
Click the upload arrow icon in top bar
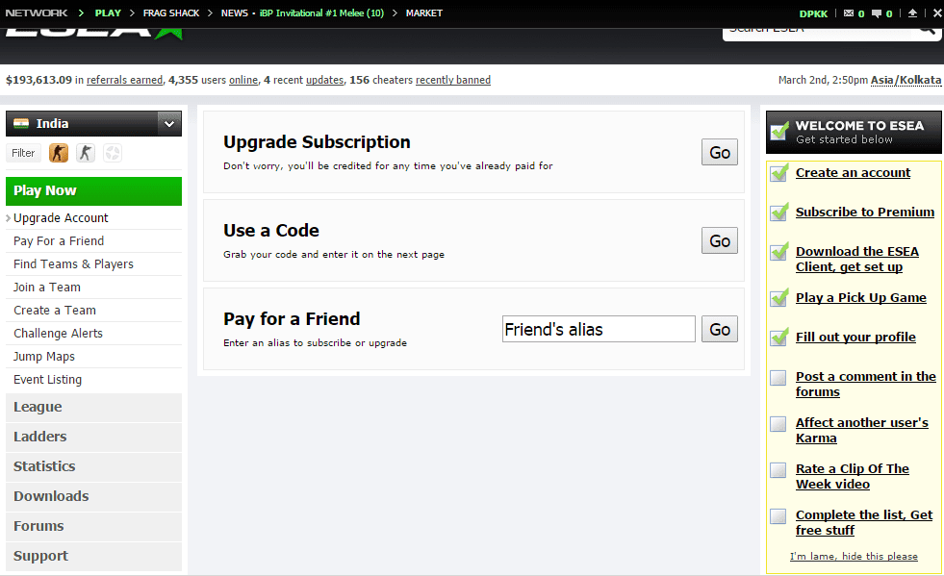[912, 13]
